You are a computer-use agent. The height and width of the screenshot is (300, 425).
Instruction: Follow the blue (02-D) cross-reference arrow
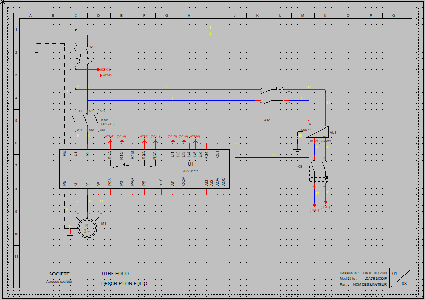pos(107,75)
